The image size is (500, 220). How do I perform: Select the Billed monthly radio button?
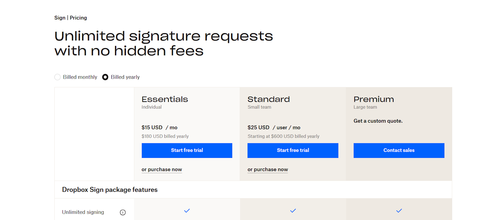[57, 77]
